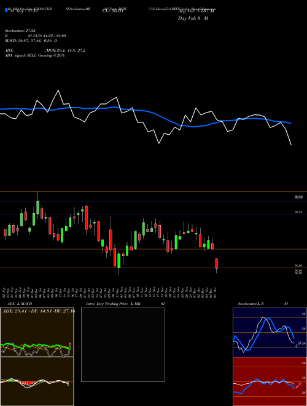Image resolution: width=307 pixels, height=406 pixels.
Task: Click the 'CL: 56.01' closing price text
Action: coord(113,12)
